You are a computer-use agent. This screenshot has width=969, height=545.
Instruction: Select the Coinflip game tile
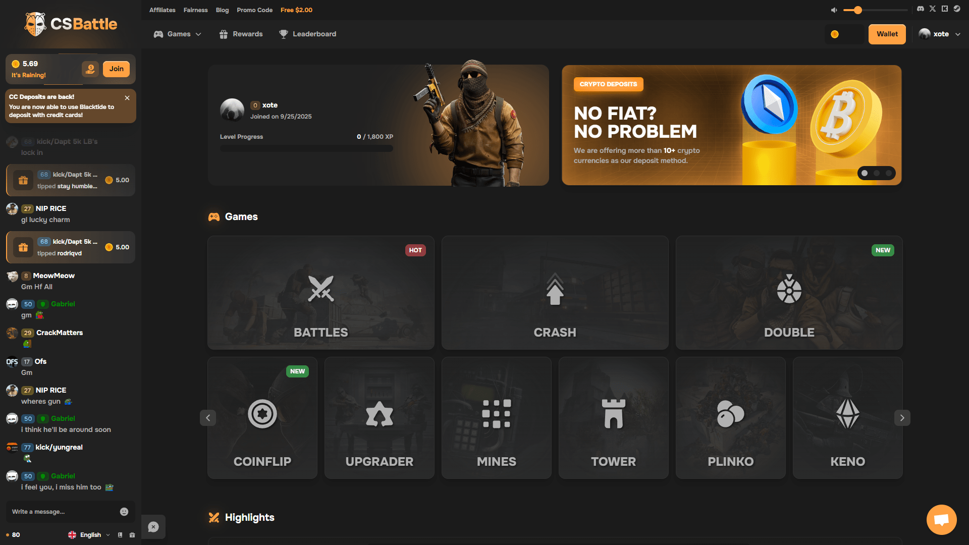pos(262,417)
